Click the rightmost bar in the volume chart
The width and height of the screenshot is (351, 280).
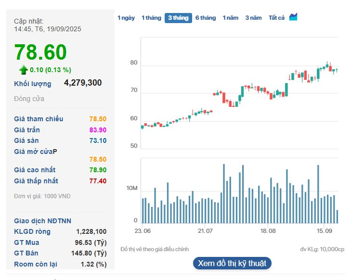337,216
